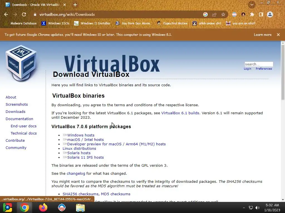Show hidden system tray icons
Viewport: 285px width, 213px height.
pyautogui.click(x=244, y=208)
